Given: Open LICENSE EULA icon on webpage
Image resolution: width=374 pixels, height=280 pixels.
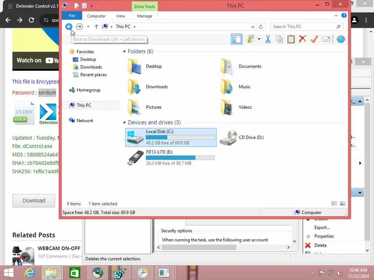Looking at the screenshot, I should point(24,113).
